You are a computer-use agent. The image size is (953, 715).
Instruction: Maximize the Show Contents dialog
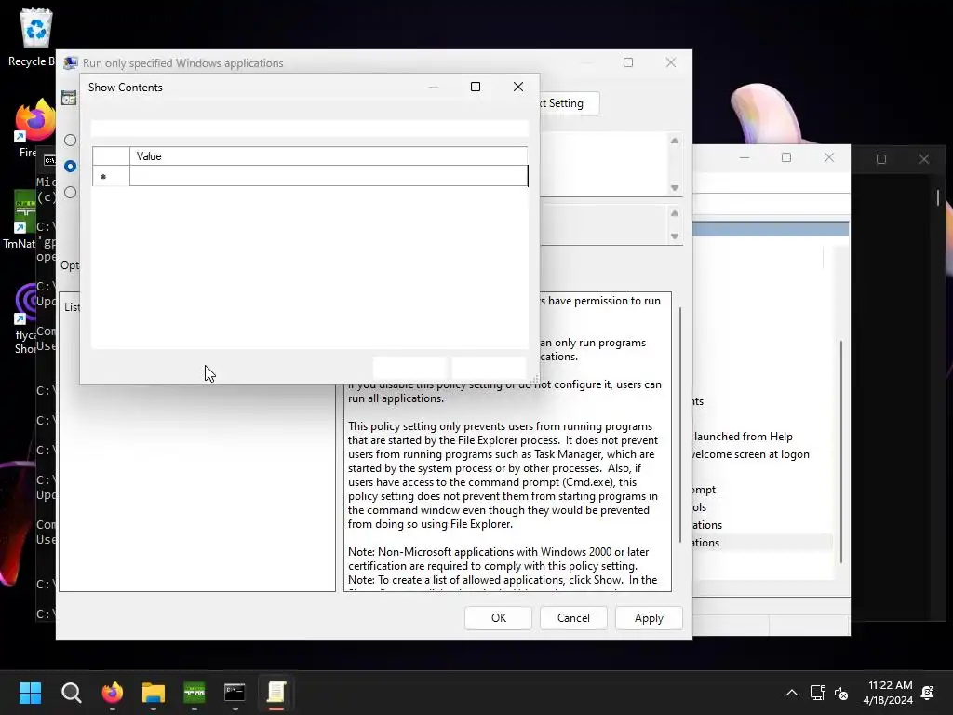(476, 87)
